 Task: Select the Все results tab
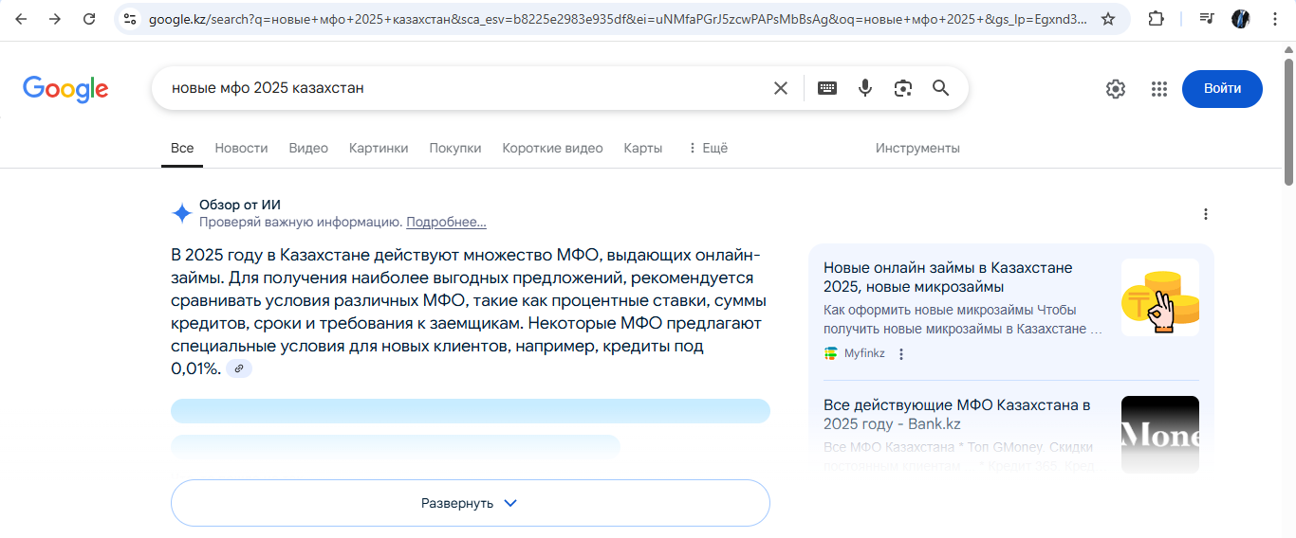click(x=182, y=148)
